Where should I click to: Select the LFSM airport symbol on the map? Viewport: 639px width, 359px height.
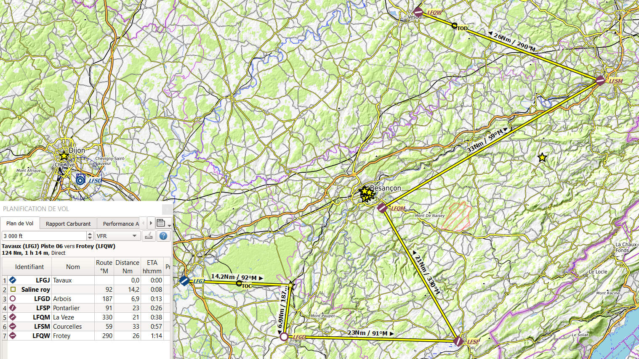point(601,80)
